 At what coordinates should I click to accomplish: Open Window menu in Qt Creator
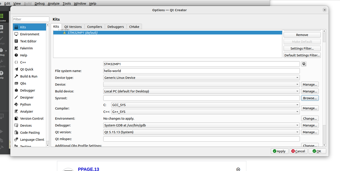click(x=80, y=3)
